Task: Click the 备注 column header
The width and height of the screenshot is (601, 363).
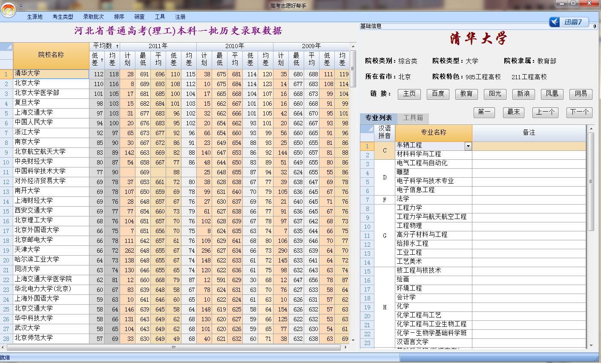Action: [529, 133]
